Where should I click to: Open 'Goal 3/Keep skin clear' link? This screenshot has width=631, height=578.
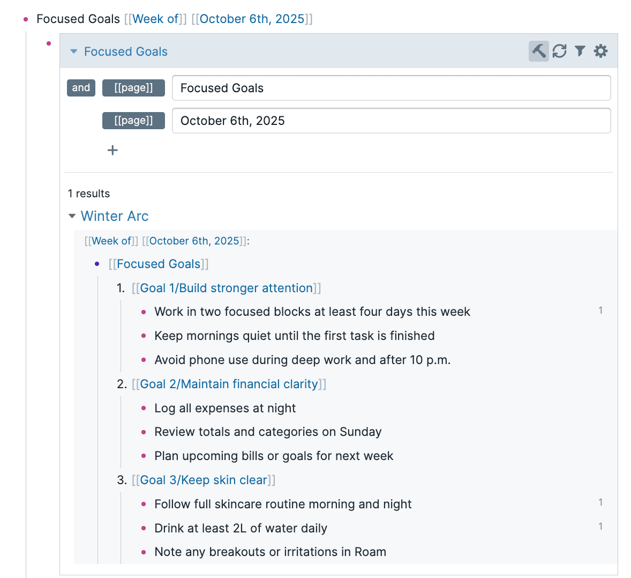click(x=204, y=480)
